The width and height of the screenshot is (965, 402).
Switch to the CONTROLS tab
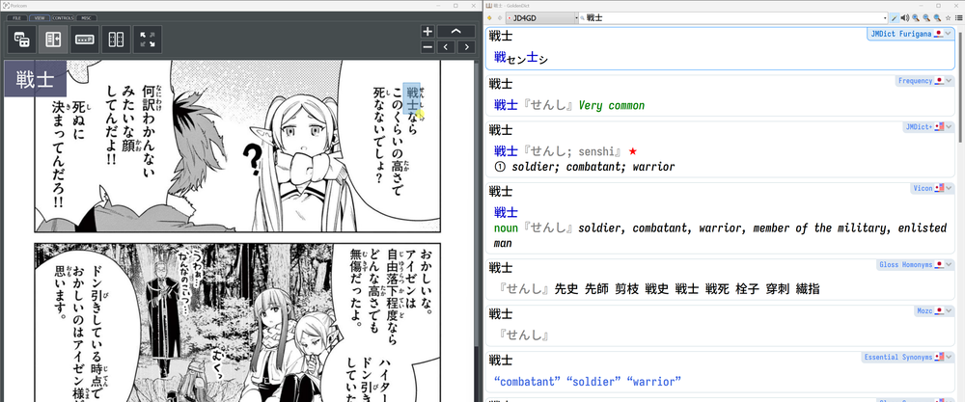click(62, 17)
